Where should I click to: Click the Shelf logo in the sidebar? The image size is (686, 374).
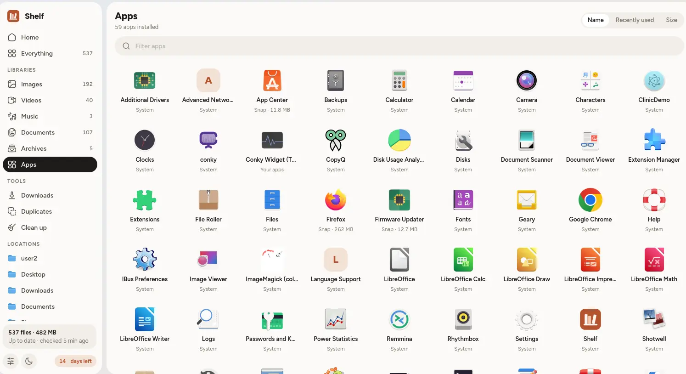[13, 16]
